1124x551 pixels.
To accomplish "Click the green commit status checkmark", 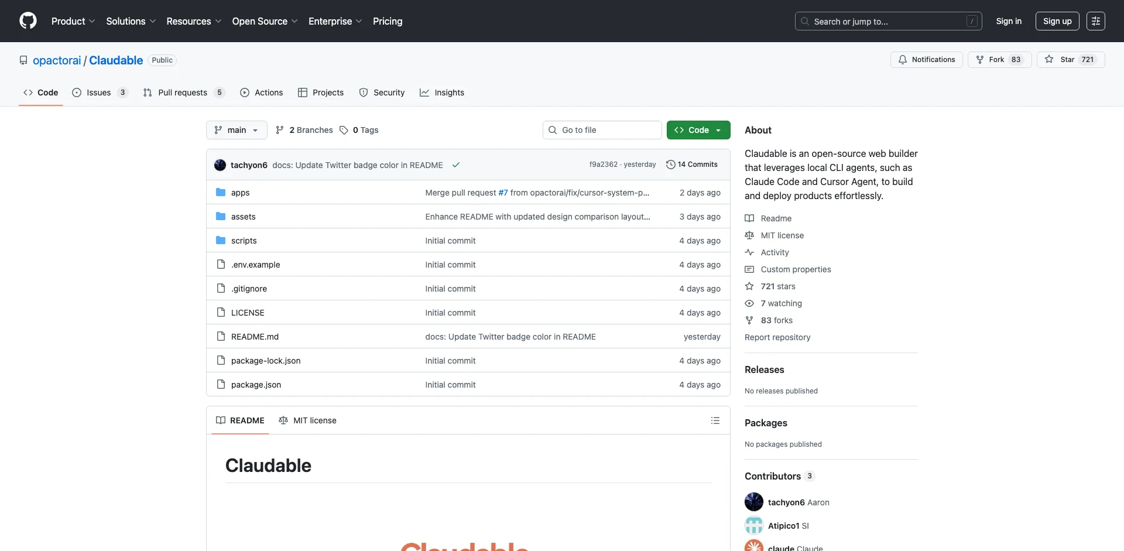I will point(456,165).
